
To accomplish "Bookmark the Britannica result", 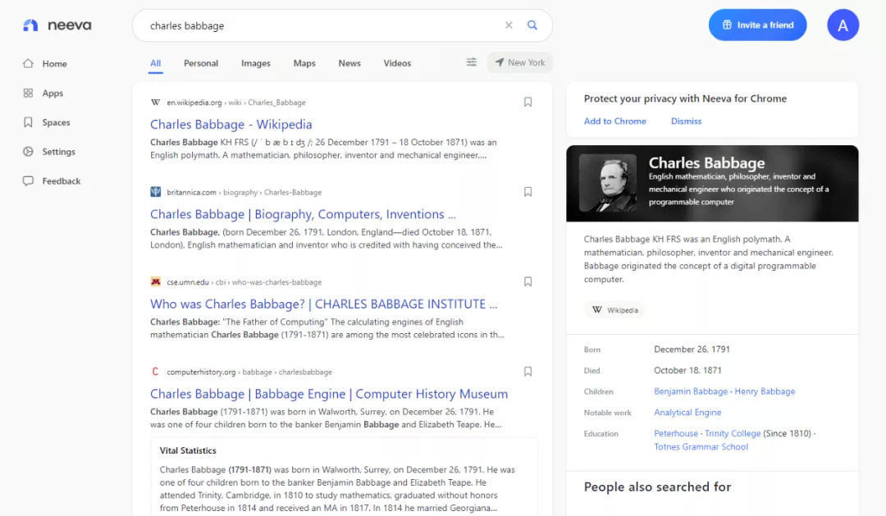I will click(527, 192).
